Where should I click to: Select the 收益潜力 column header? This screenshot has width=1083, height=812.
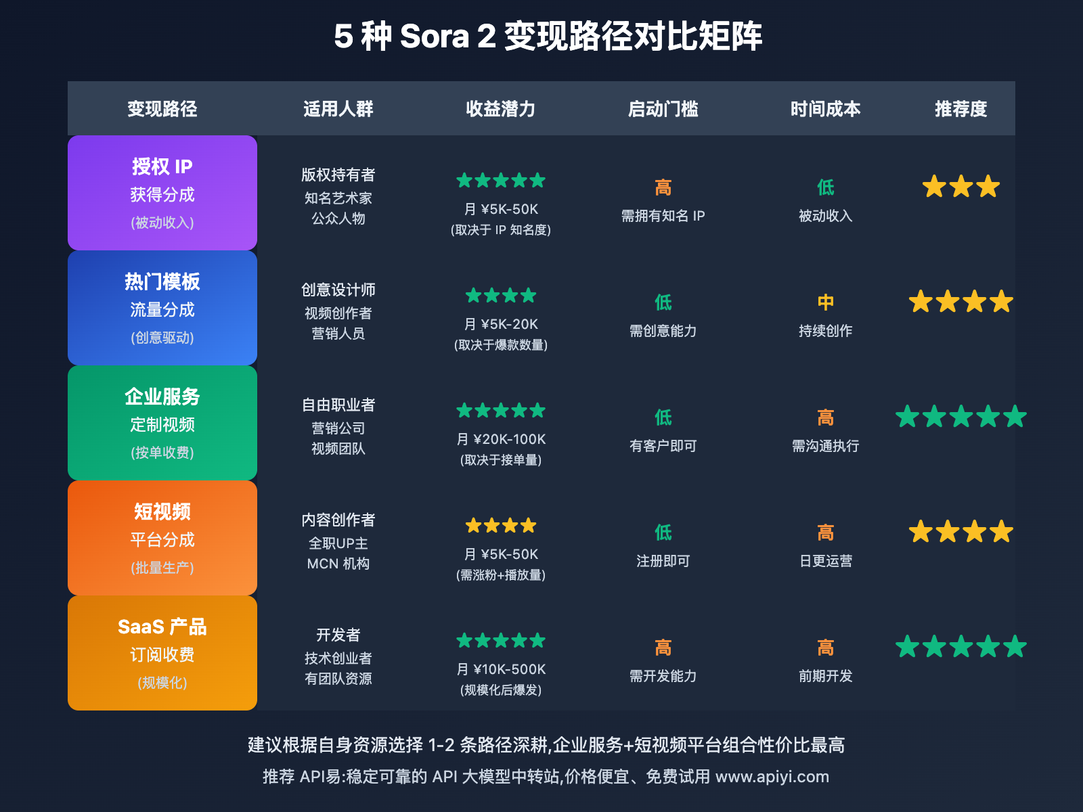tap(501, 109)
